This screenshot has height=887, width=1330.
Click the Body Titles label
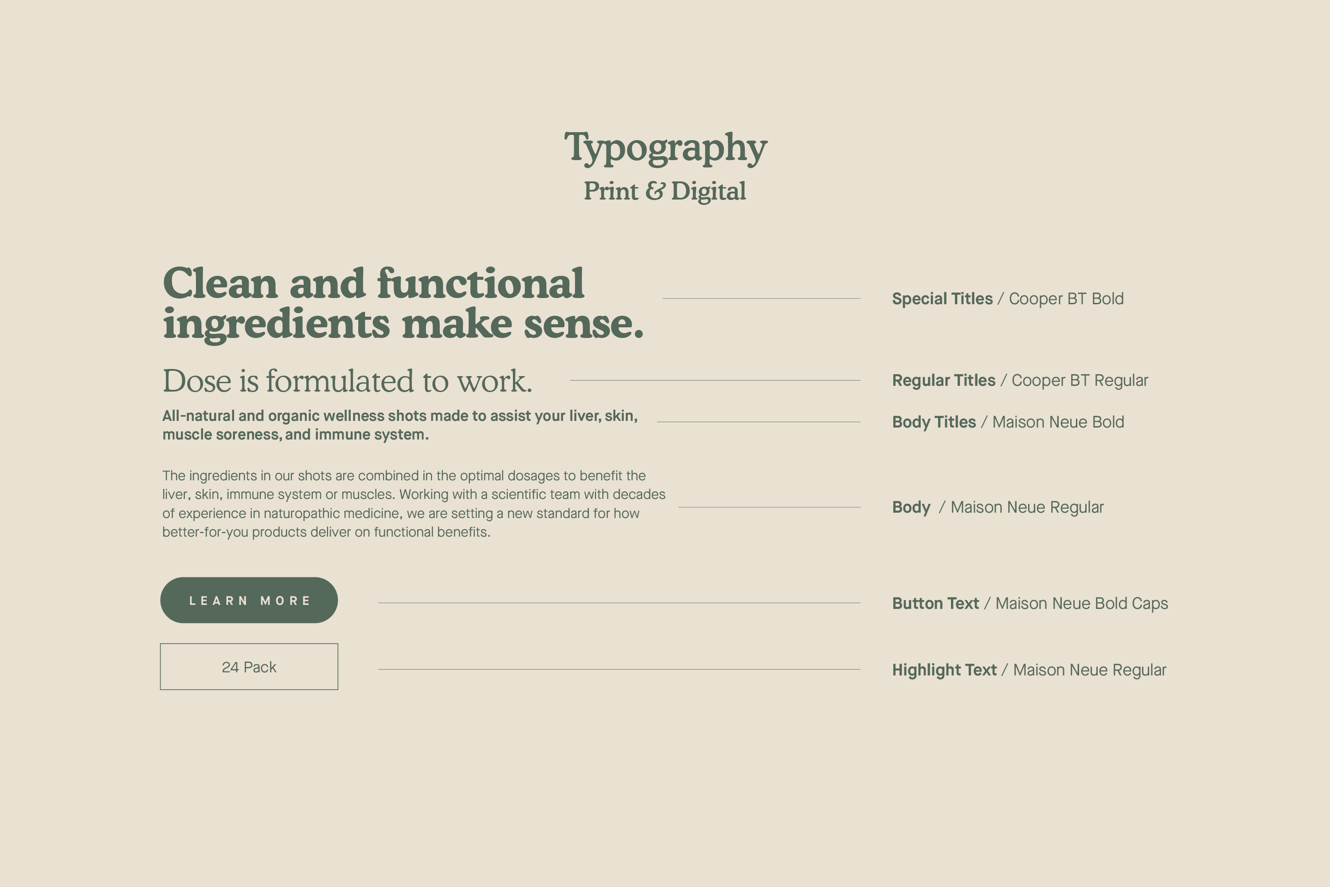click(x=934, y=422)
